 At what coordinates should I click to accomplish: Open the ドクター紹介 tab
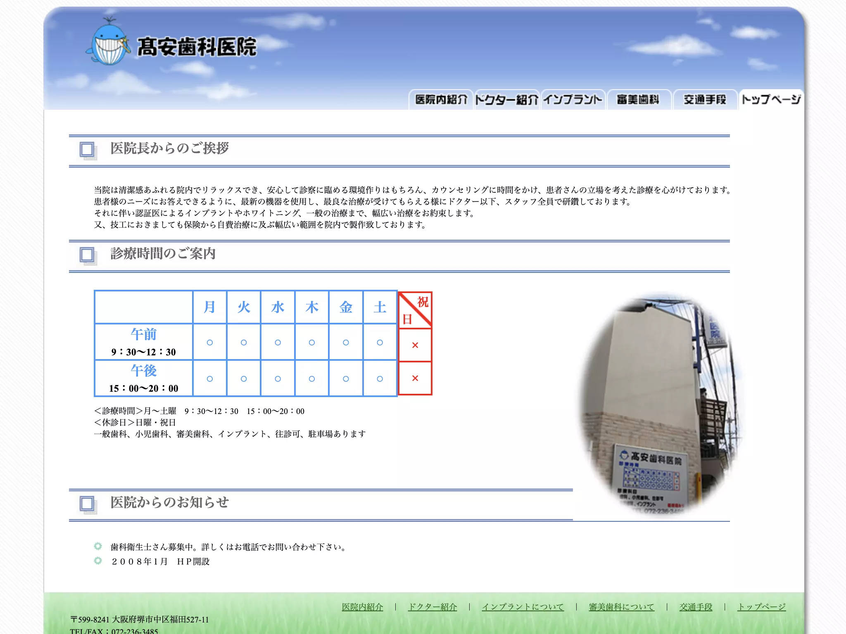pyautogui.click(x=506, y=99)
